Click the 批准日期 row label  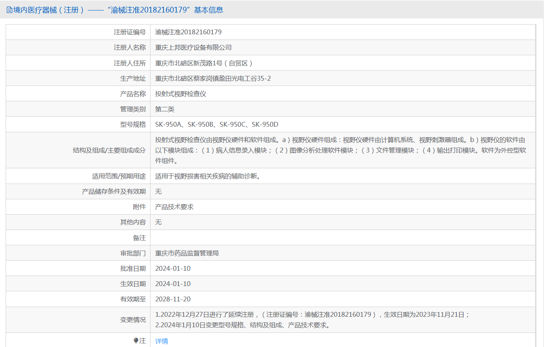[133, 268]
